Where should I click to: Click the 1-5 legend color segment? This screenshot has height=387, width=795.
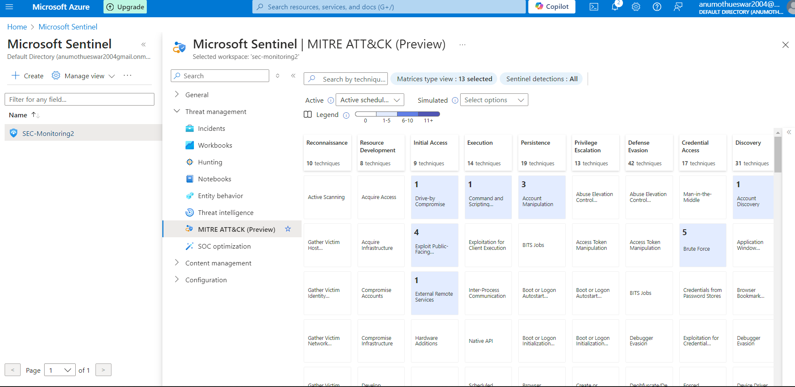click(x=387, y=114)
